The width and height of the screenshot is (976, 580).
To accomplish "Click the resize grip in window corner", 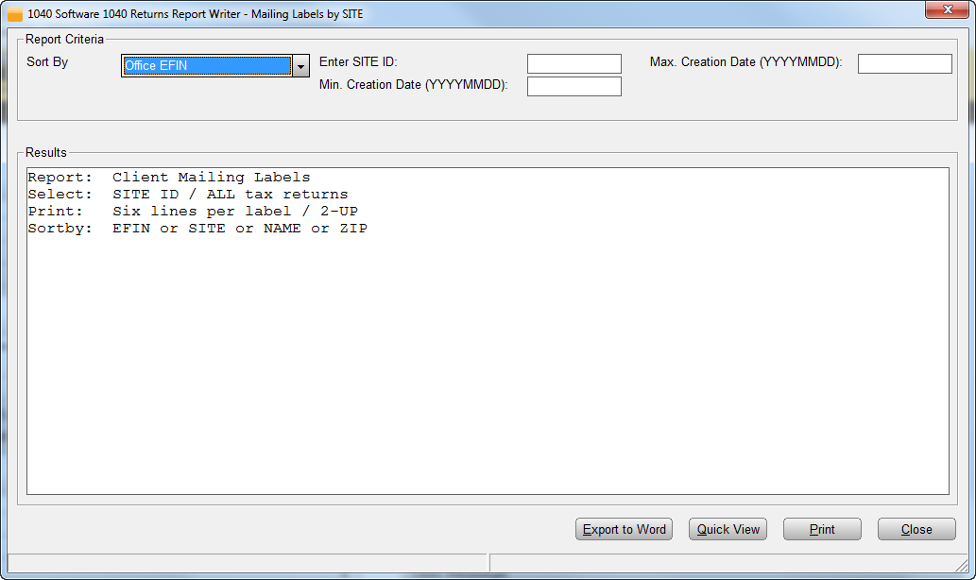I will [x=967, y=570].
